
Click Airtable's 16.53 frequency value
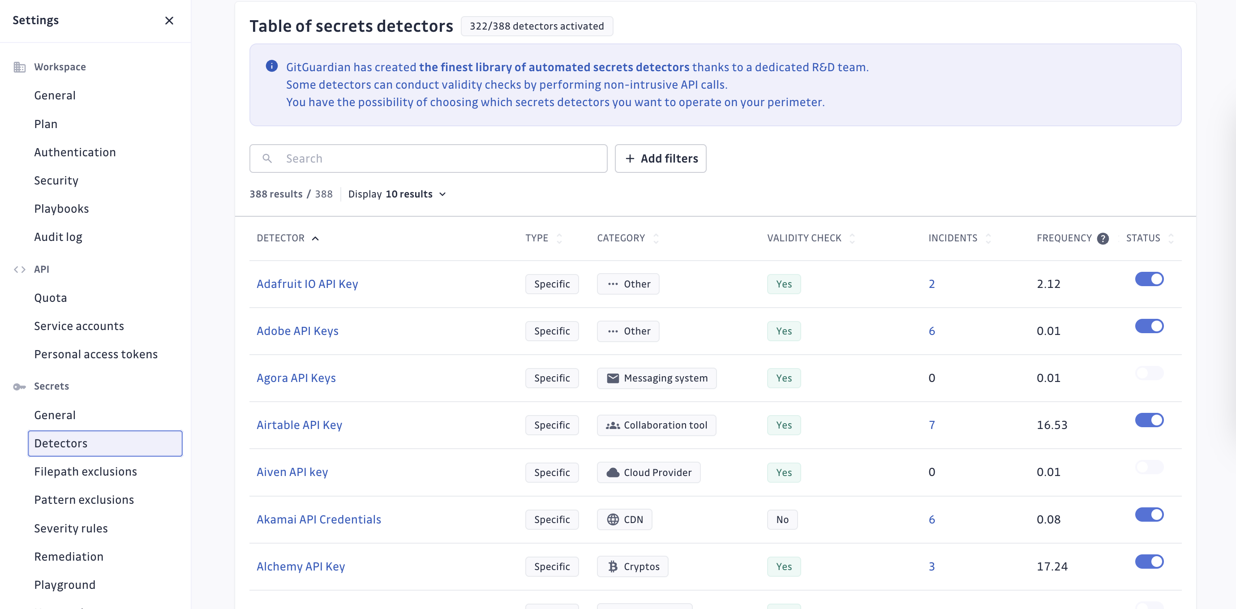click(x=1052, y=425)
